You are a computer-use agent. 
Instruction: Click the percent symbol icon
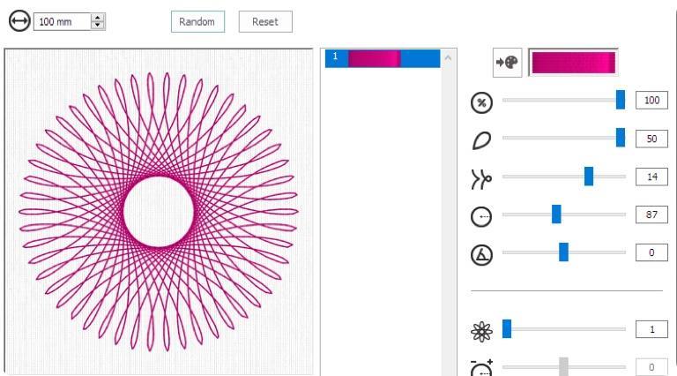click(481, 101)
